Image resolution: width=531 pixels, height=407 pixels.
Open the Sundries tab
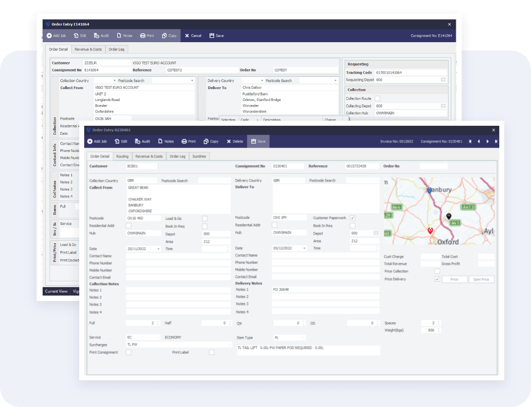point(200,156)
